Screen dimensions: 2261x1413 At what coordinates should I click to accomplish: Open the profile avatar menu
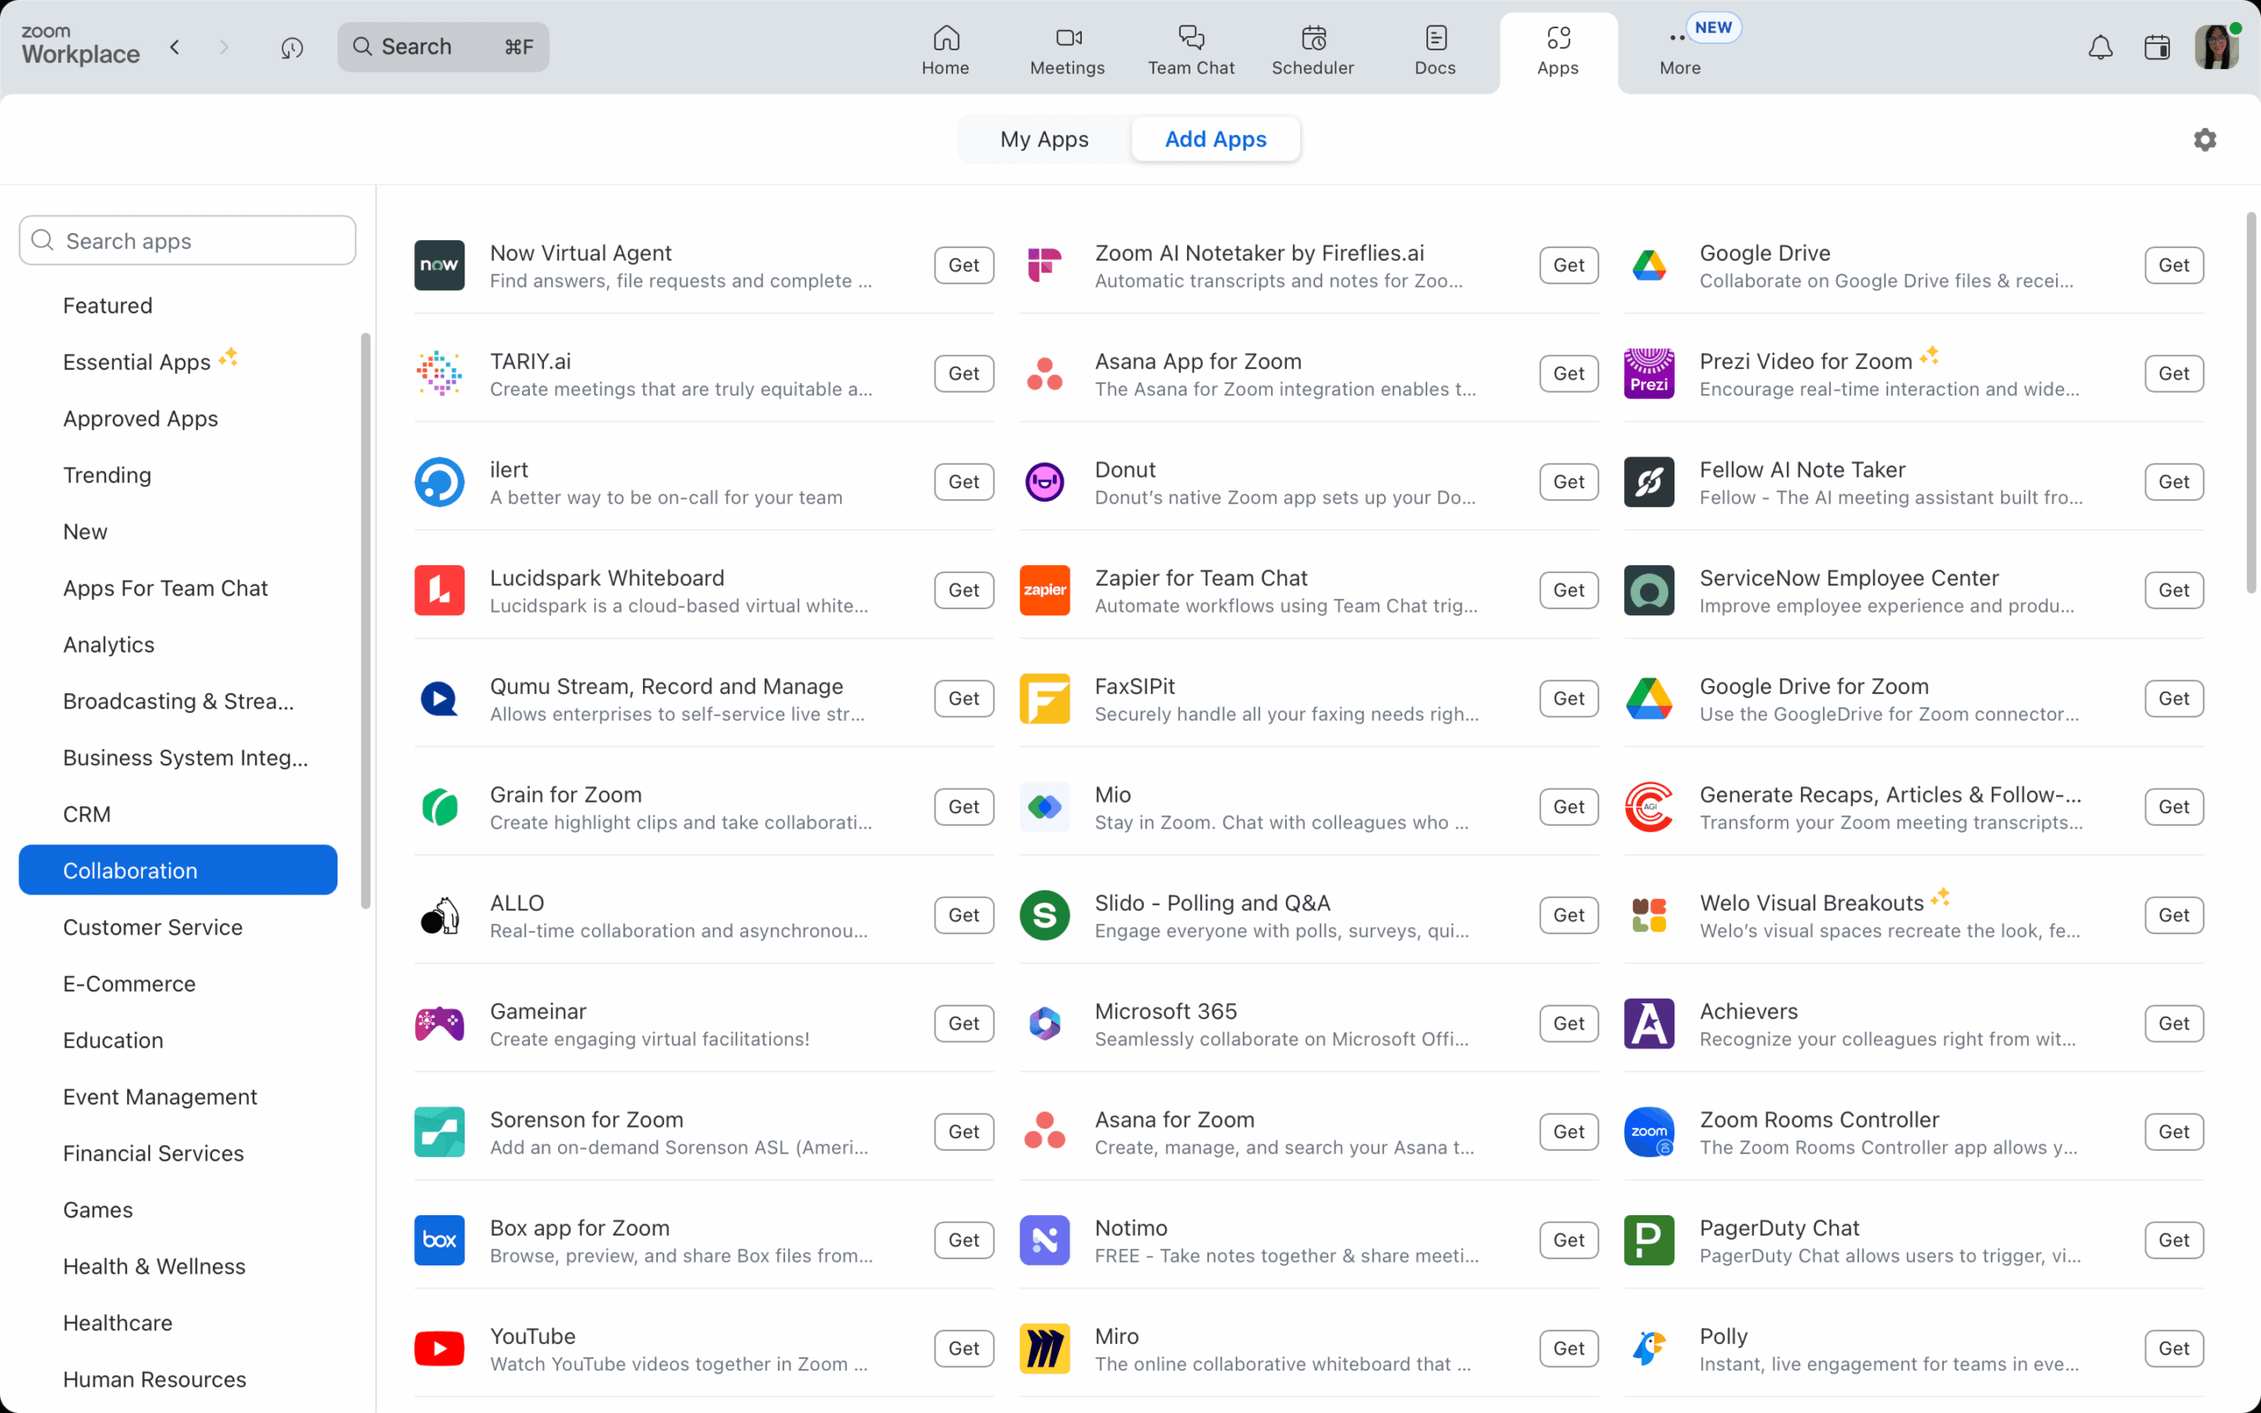(x=2216, y=47)
